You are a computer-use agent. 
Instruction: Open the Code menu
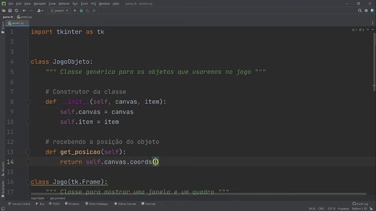(x=52, y=4)
